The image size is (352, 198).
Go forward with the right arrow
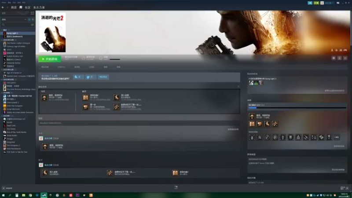(7, 7)
